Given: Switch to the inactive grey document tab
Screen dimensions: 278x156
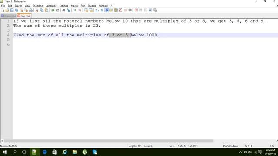Looking at the screenshot, I should (x=8, y=16).
